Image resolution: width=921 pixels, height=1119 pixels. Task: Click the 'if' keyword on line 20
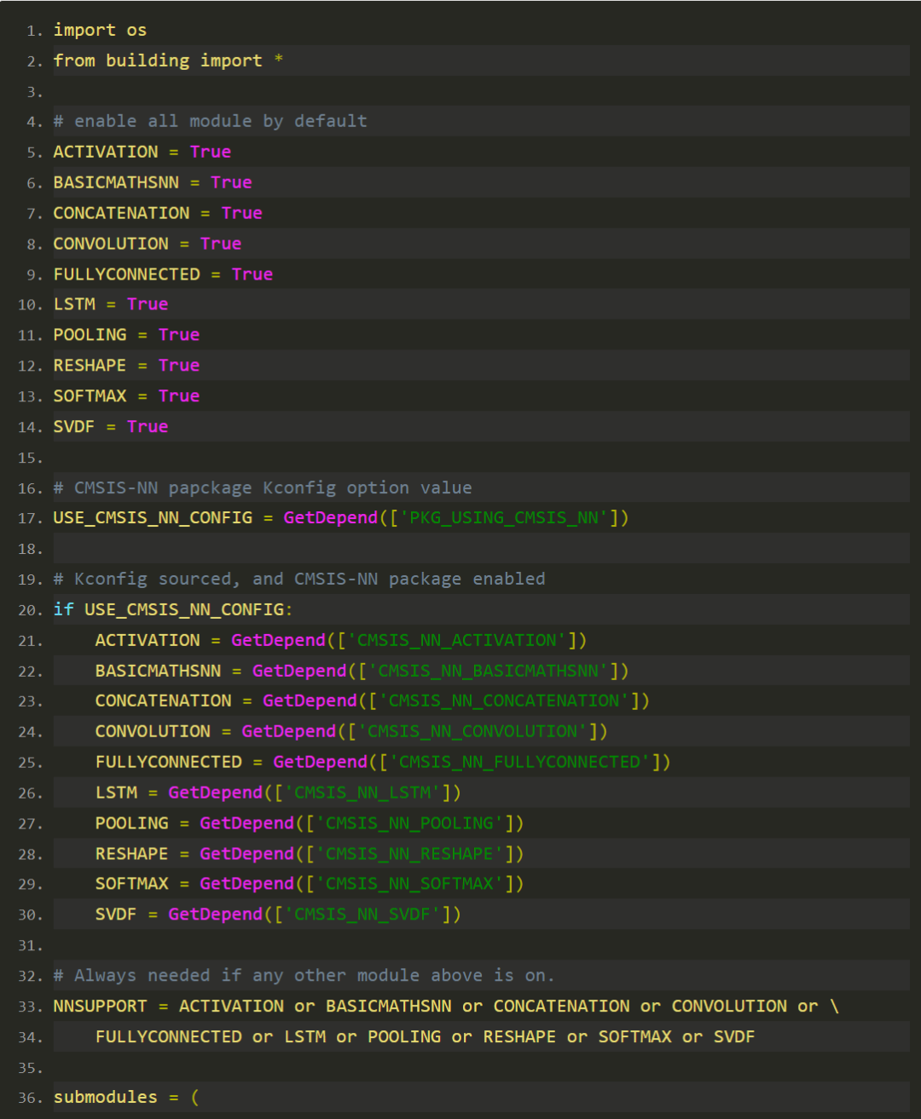(63, 609)
